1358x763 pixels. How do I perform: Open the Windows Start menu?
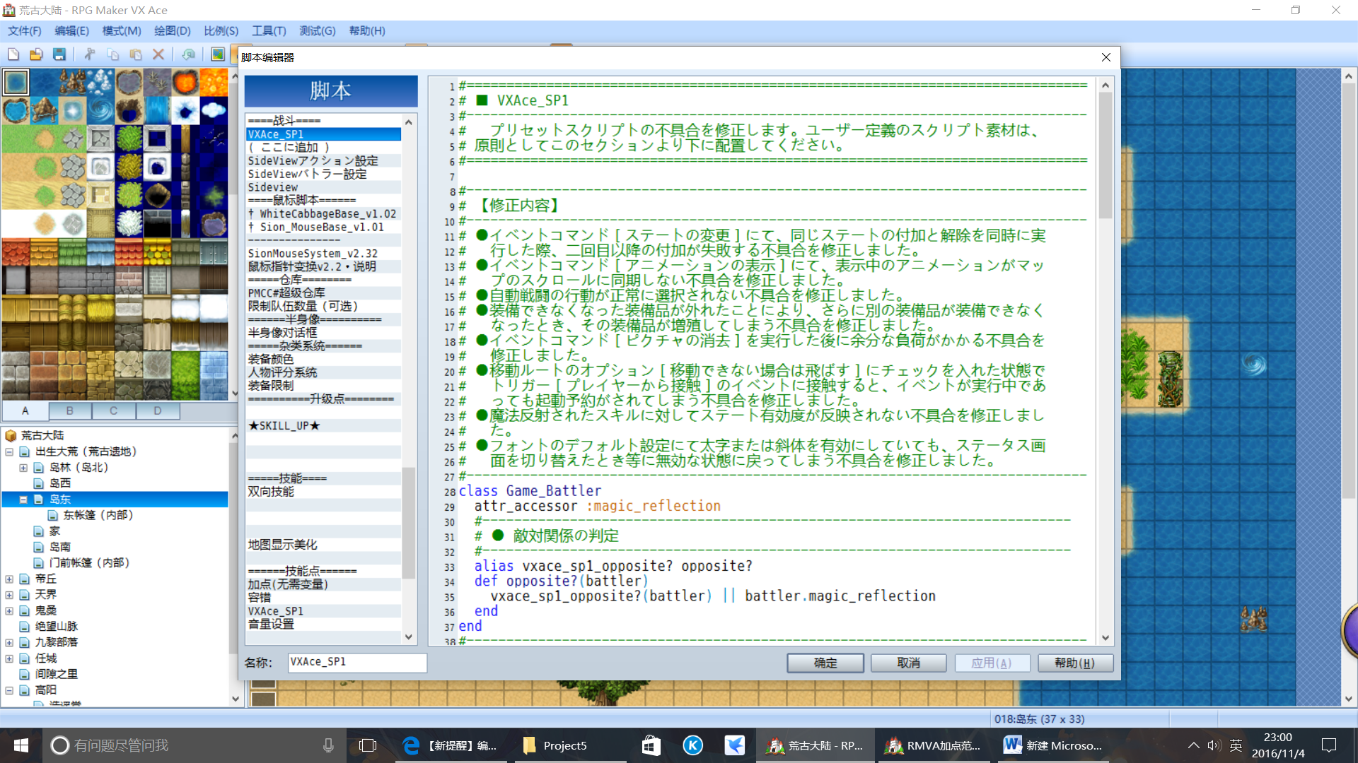tap(21, 745)
